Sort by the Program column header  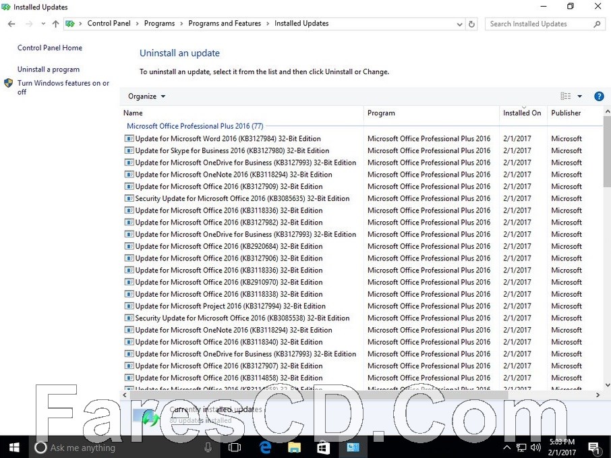[432, 113]
